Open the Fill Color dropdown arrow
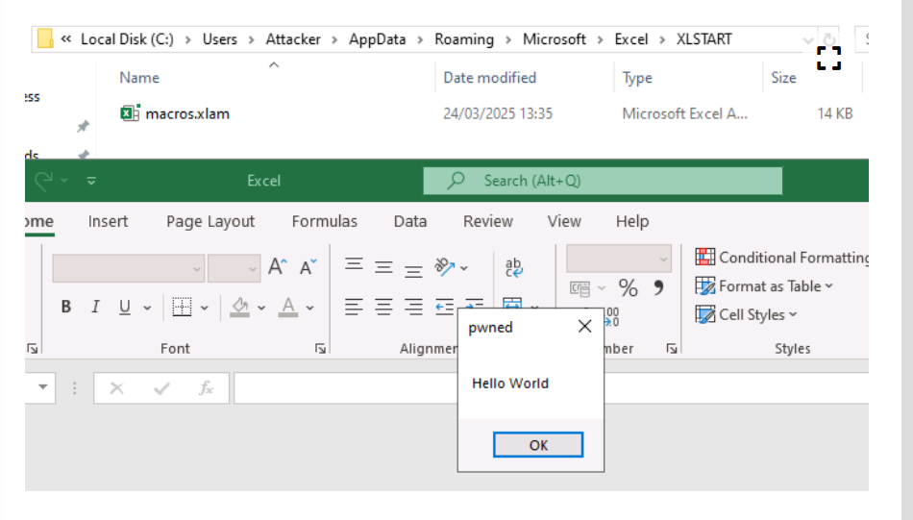The height and width of the screenshot is (520, 913). tap(261, 308)
